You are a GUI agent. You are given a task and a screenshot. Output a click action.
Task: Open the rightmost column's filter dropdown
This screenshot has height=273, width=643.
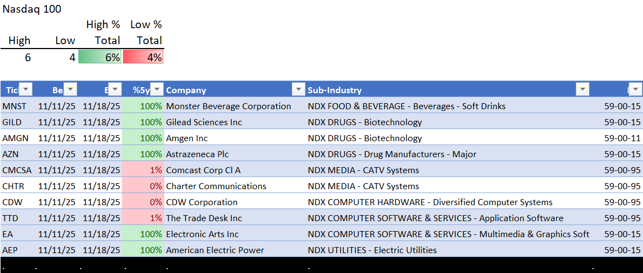pyautogui.click(x=636, y=90)
